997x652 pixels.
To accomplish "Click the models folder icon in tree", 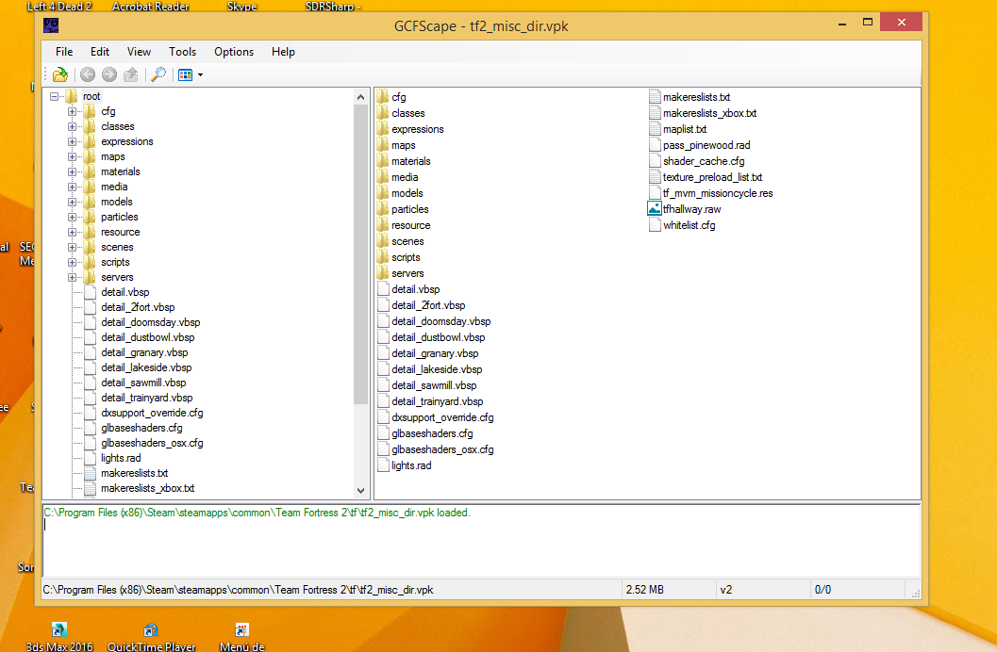I will [x=90, y=202].
